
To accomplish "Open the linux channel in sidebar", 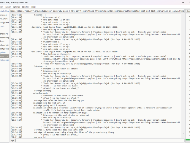I will coord(2,41).
